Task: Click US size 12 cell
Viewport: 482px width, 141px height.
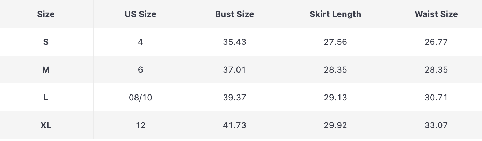Action: click(140, 125)
